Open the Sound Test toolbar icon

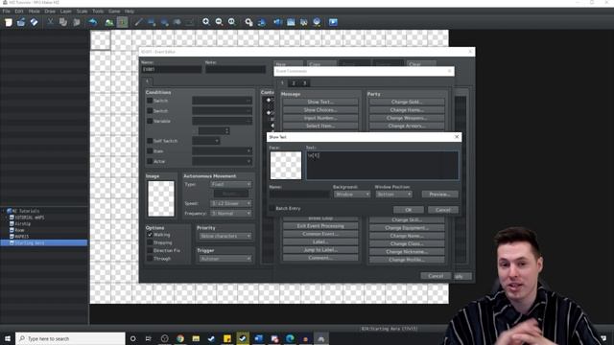tap(277, 22)
